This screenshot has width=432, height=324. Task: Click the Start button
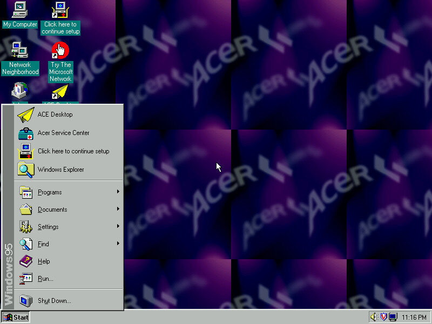coord(15,317)
